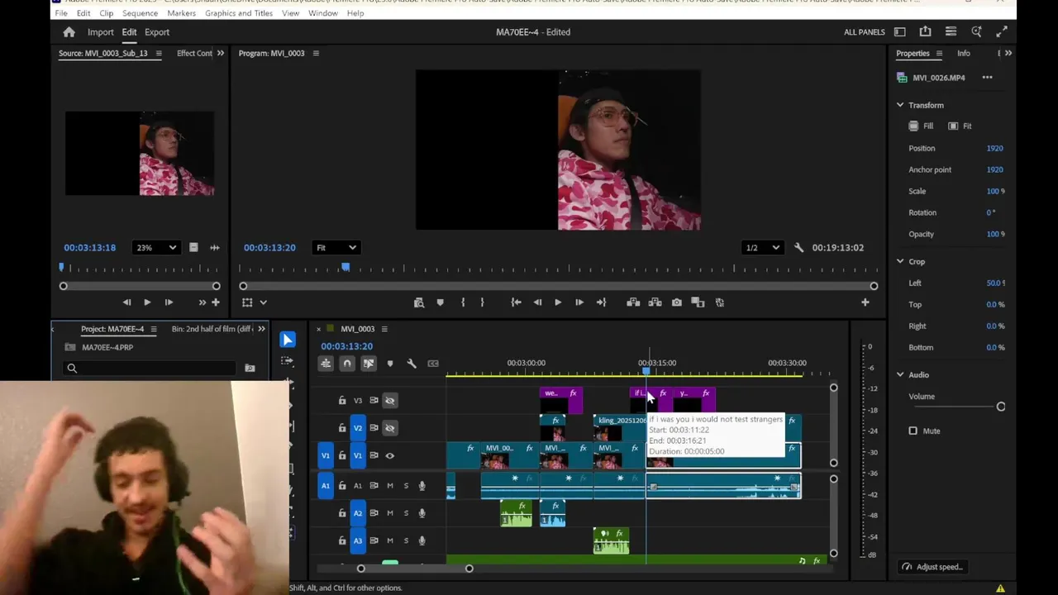Adjust the Volume slider in Properties
Viewport: 1058px width, 595px height.
(1001, 407)
